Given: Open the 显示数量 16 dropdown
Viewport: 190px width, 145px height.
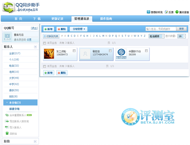Looking at the screenshot, I should (182, 36).
